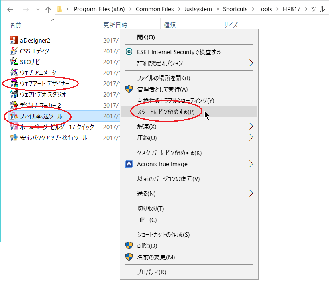Choose 互換性のトラブルシューティング(Y)
Screen dimensions: 329x281
tap(189, 100)
